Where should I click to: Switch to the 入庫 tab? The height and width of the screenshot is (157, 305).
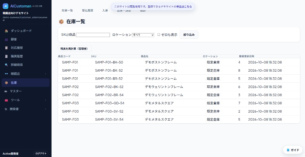coord(105,10)
